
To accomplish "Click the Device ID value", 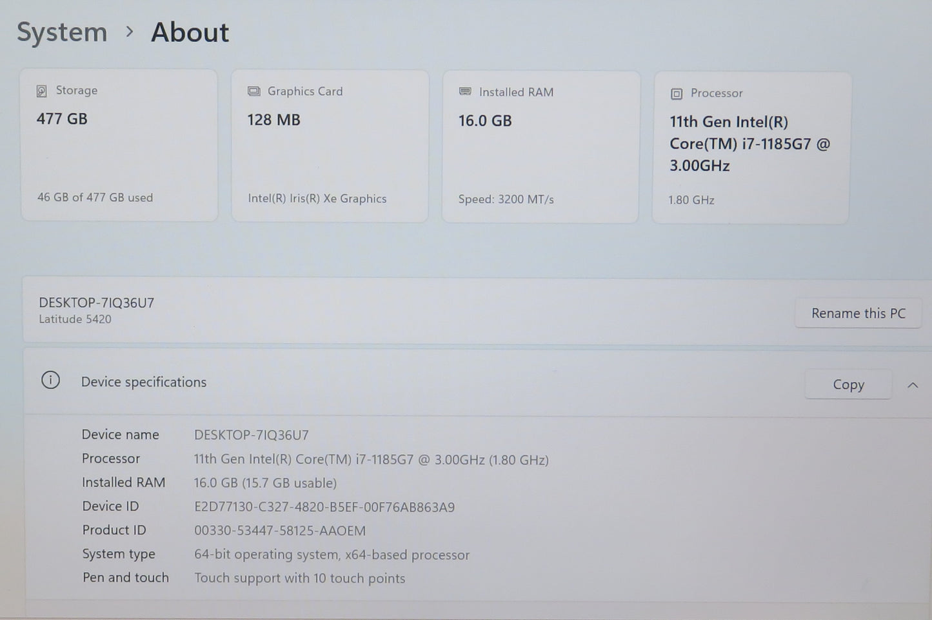I will (324, 507).
